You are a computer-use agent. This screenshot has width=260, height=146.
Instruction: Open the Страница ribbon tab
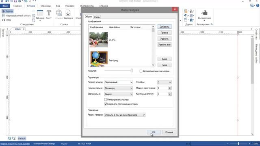click(45, 6)
